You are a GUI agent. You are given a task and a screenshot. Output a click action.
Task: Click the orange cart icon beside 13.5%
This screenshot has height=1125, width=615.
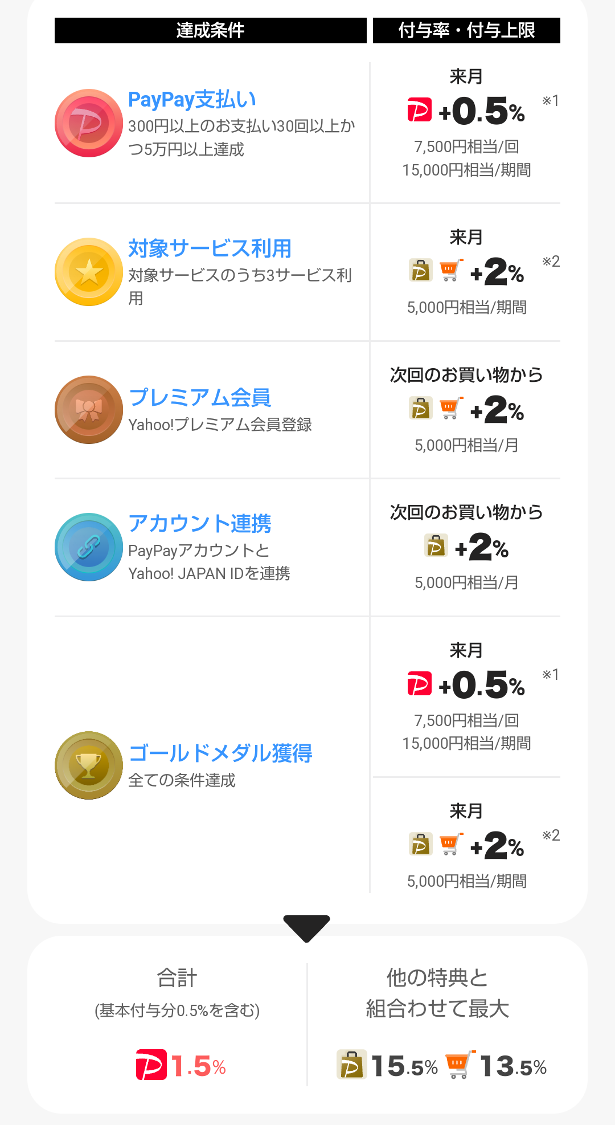(x=460, y=1065)
